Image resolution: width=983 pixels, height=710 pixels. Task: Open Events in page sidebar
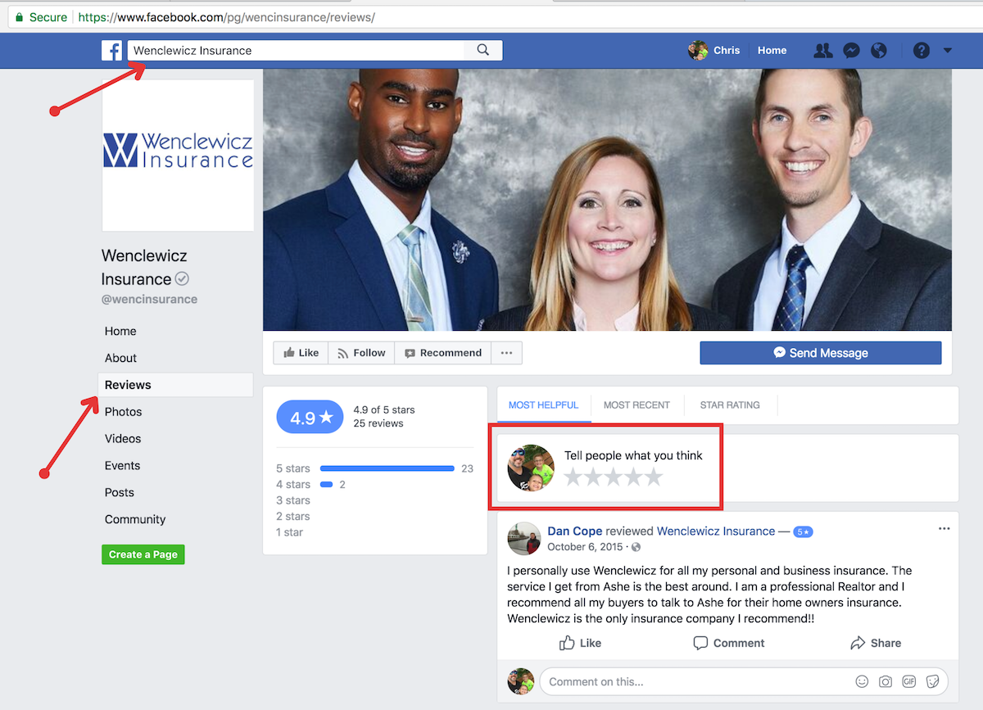pyautogui.click(x=122, y=466)
